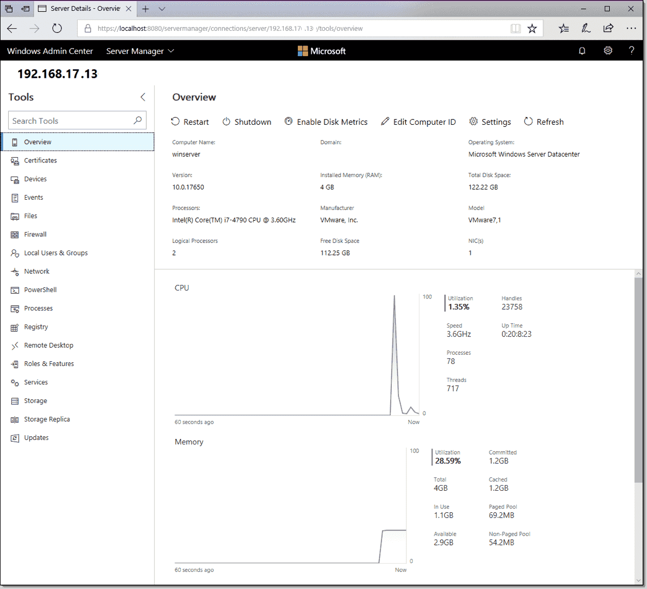This screenshot has width=647, height=589.
Task: Click the Storage Replica icon
Action: [x=15, y=419]
